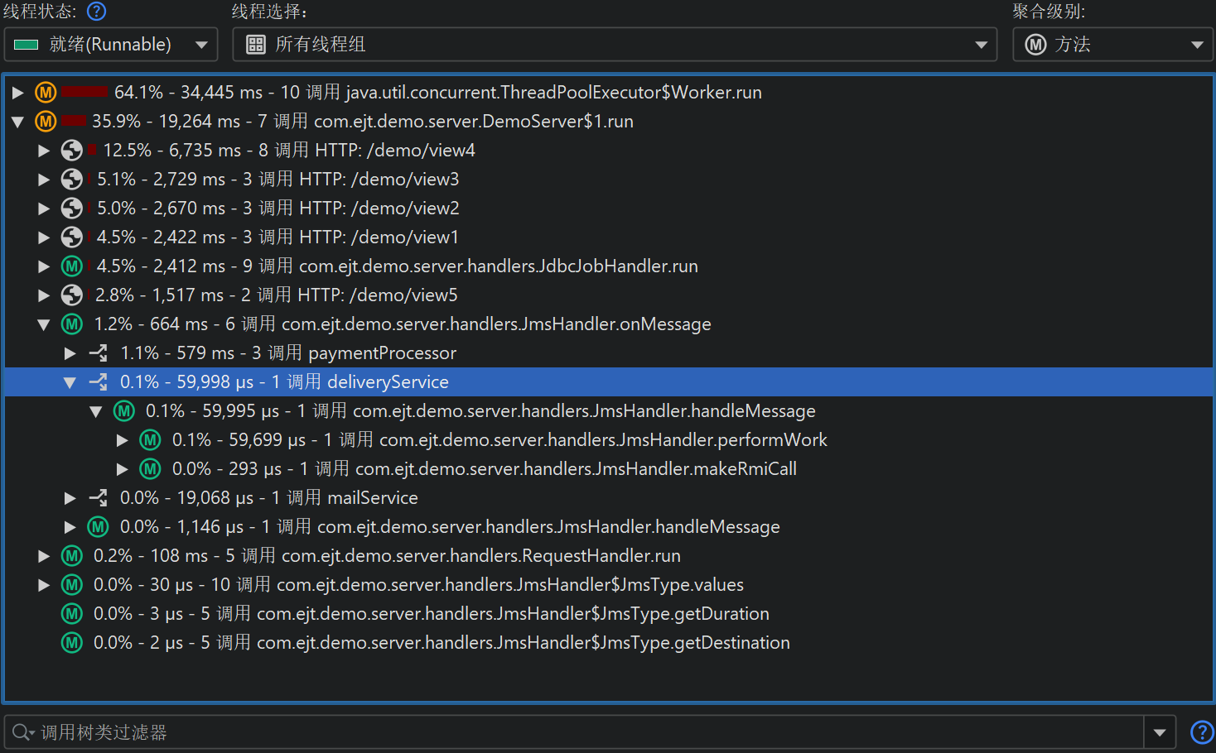Screen dimensions: 1216x753
Task: Expand the HTTP /demo/view3 node
Action: (44, 180)
